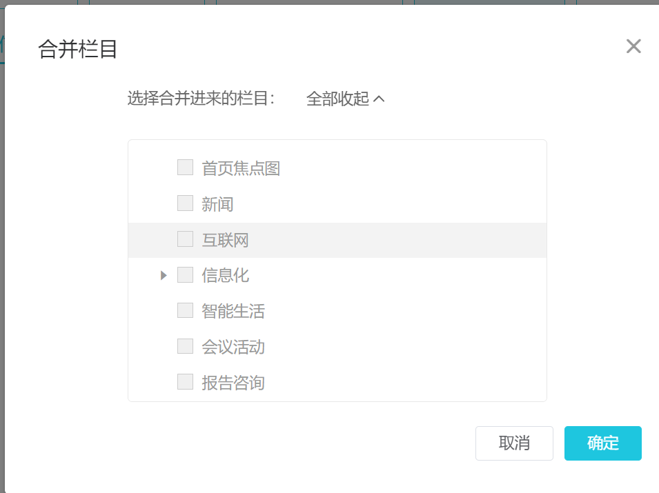
Task: Close the 合并栏目 dialog with the X icon
Action: (x=633, y=47)
